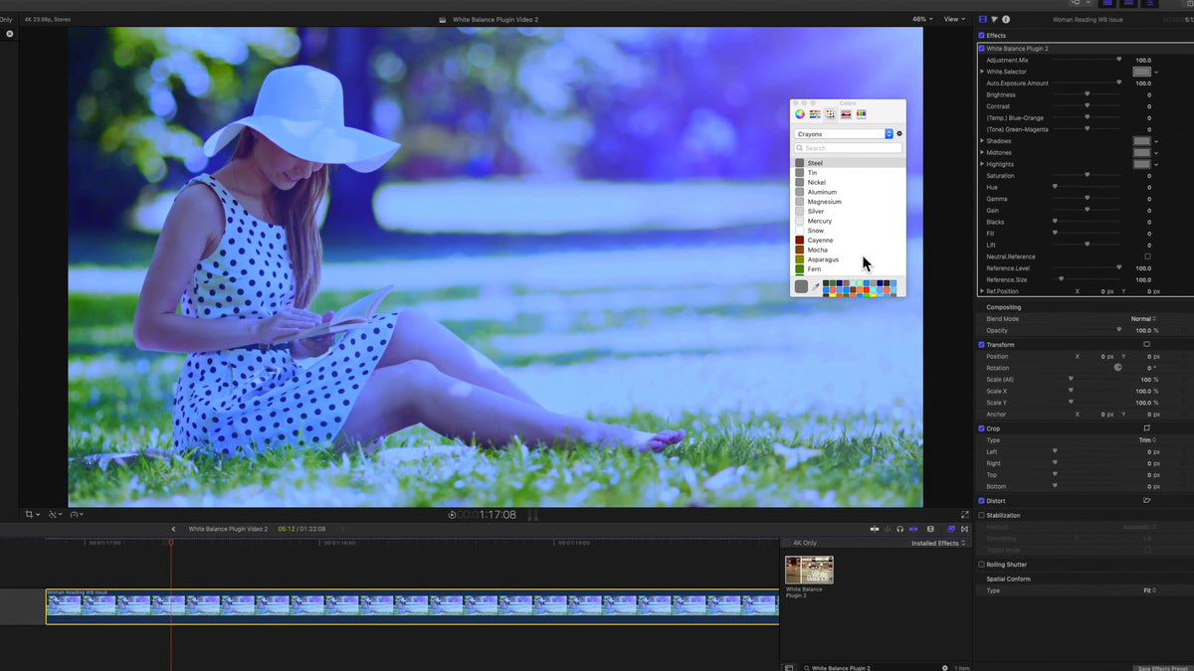Open the viewer zoom 46% menu
This screenshot has height=671, width=1194.
[922, 19]
